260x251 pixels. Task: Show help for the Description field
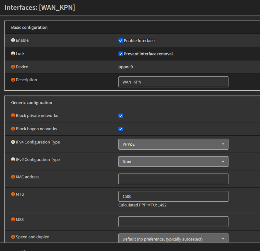pos(13,80)
